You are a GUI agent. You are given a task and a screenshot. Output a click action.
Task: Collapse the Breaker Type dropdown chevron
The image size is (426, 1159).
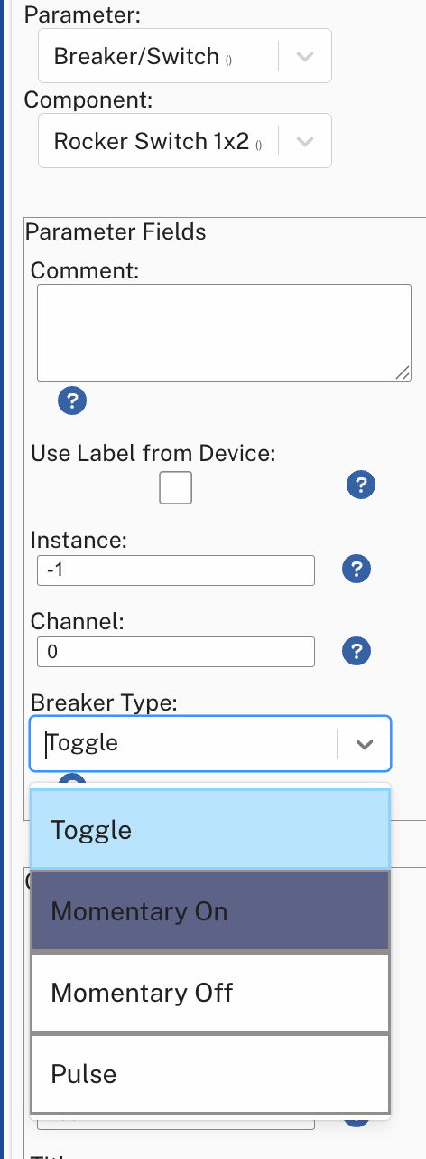click(365, 744)
